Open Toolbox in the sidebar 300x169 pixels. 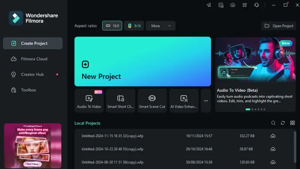tap(33, 90)
